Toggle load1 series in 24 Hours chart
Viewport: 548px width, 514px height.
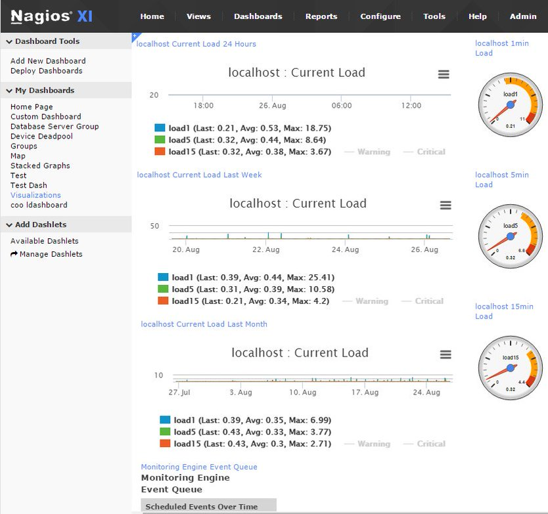(160, 128)
